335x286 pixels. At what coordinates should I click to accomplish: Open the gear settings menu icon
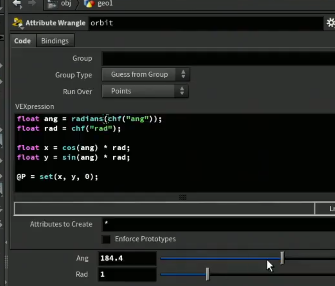pyautogui.click(x=331, y=23)
